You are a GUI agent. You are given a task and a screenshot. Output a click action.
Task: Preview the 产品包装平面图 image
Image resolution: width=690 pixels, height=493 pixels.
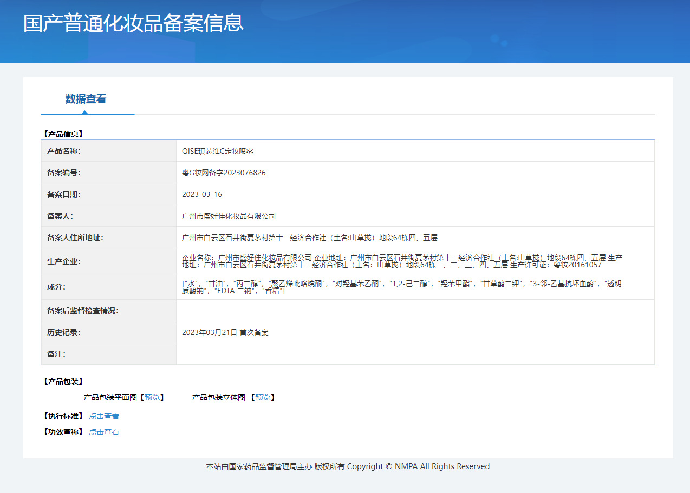[152, 397]
